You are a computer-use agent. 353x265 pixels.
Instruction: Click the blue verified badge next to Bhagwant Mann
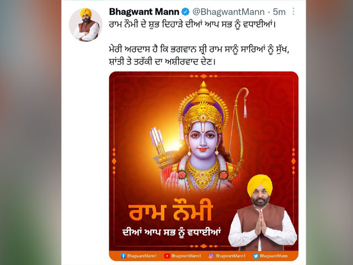[185, 12]
